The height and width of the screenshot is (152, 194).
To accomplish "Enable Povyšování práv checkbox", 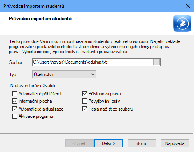I will point(85,101).
